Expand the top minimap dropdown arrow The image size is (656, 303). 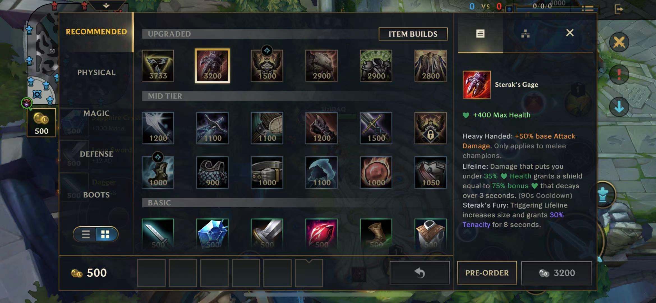pyautogui.click(x=106, y=5)
